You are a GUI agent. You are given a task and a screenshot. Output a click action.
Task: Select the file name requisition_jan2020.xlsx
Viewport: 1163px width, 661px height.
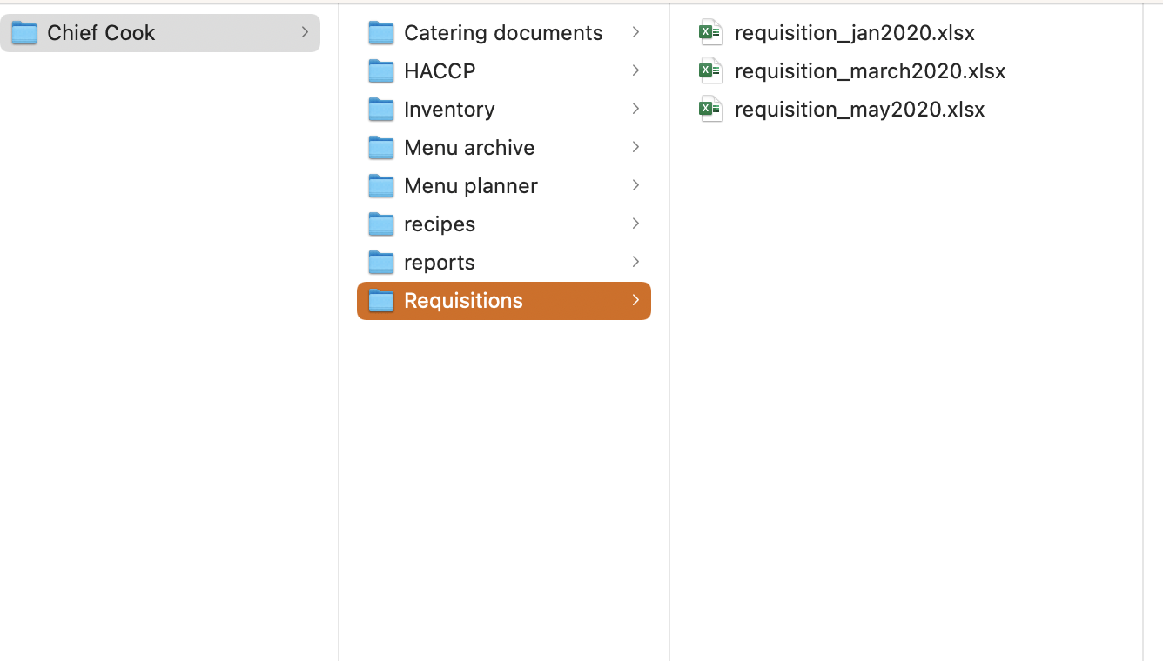855,33
